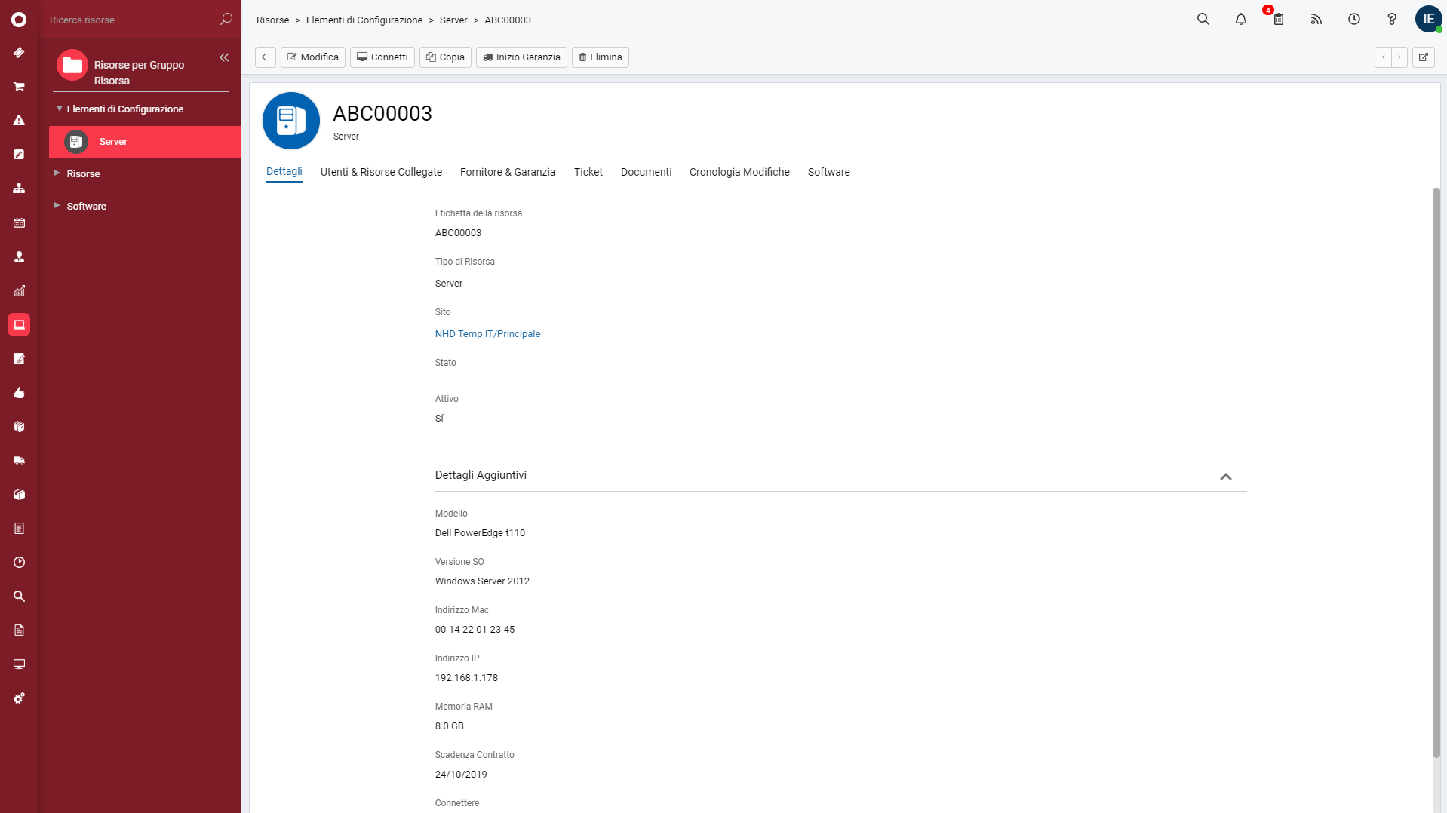Open the NHD Temp IT/Principale link
The width and height of the screenshot is (1447, 813).
487,334
